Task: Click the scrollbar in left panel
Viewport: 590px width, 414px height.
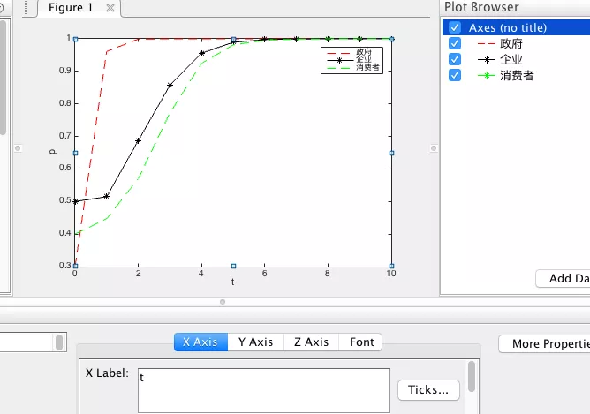Action: click(3, 77)
